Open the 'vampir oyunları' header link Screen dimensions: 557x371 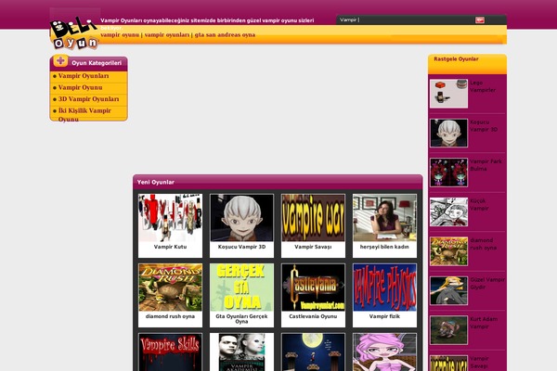[167, 35]
